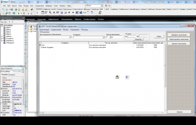Image resolution: width=196 pixels, height=125 pixels.
Task: Click the Save file toolbar icon
Action: (x=11, y=9)
